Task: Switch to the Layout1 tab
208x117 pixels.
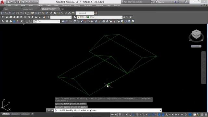Action: click(15, 114)
